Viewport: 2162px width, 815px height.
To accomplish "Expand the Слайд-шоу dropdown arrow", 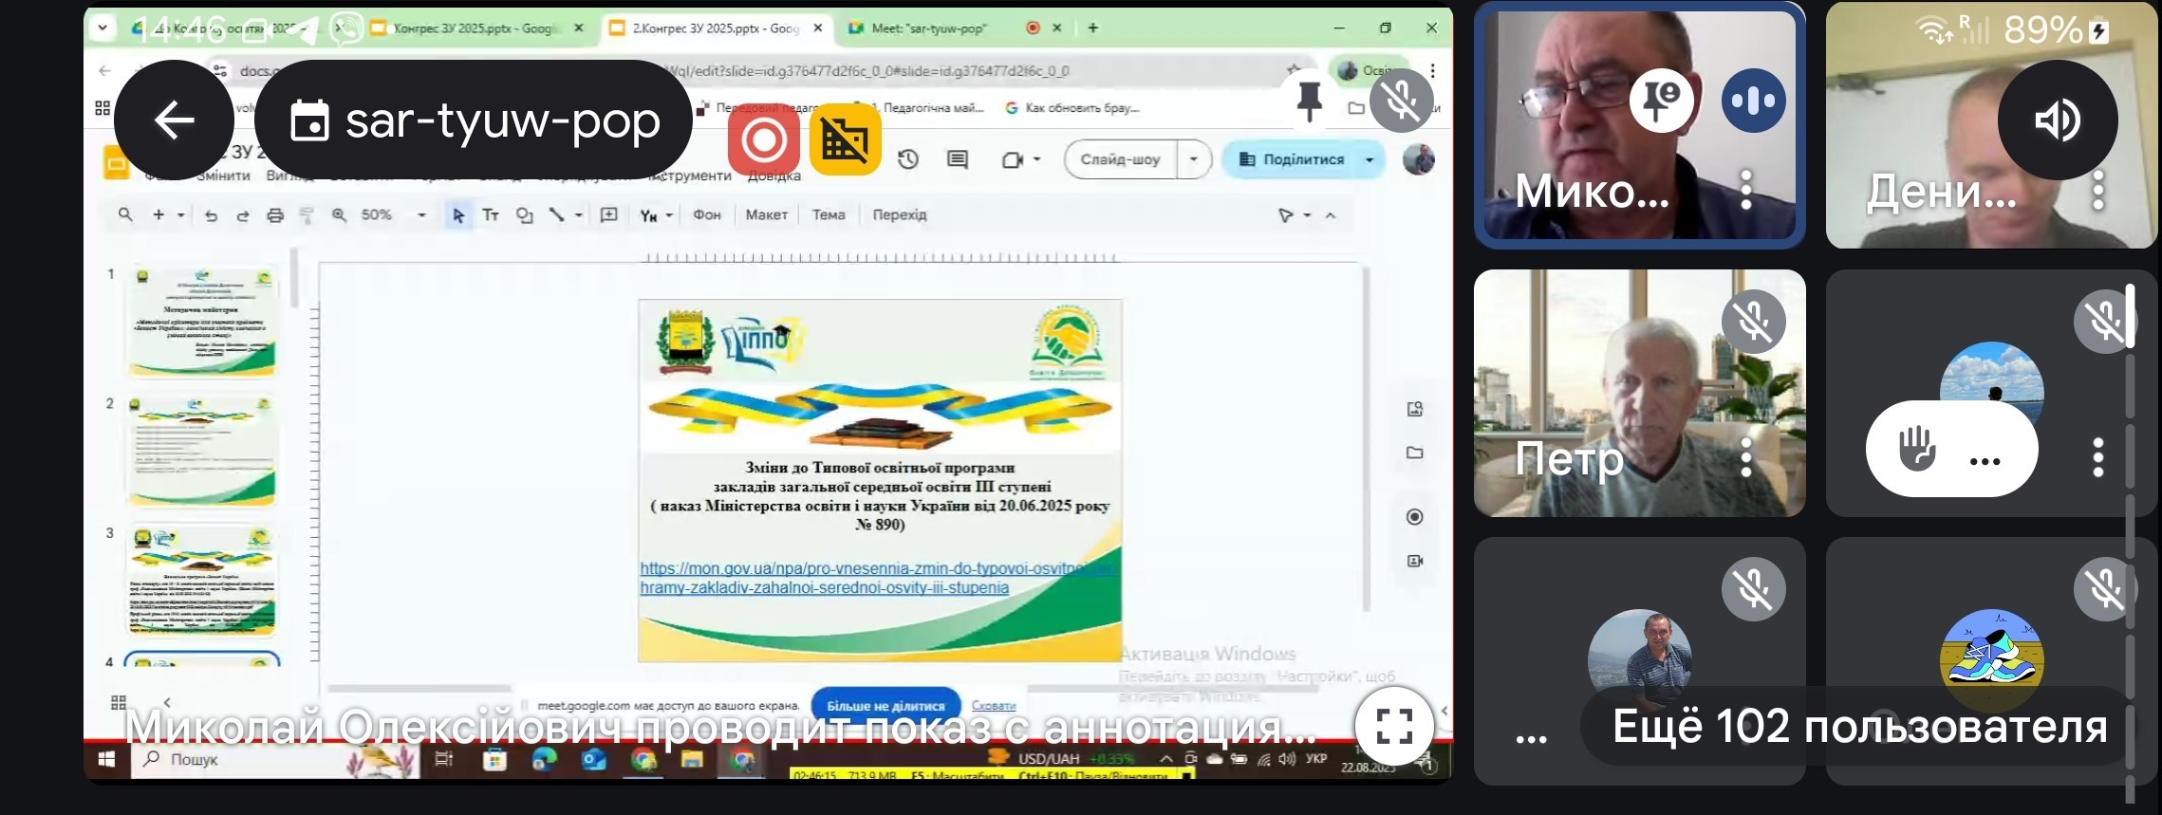I will point(1194,159).
